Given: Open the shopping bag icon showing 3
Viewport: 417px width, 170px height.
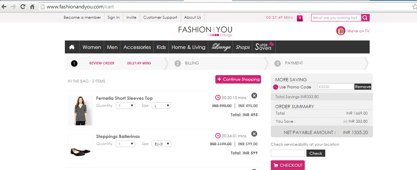Looking at the screenshot, I should (300, 18).
